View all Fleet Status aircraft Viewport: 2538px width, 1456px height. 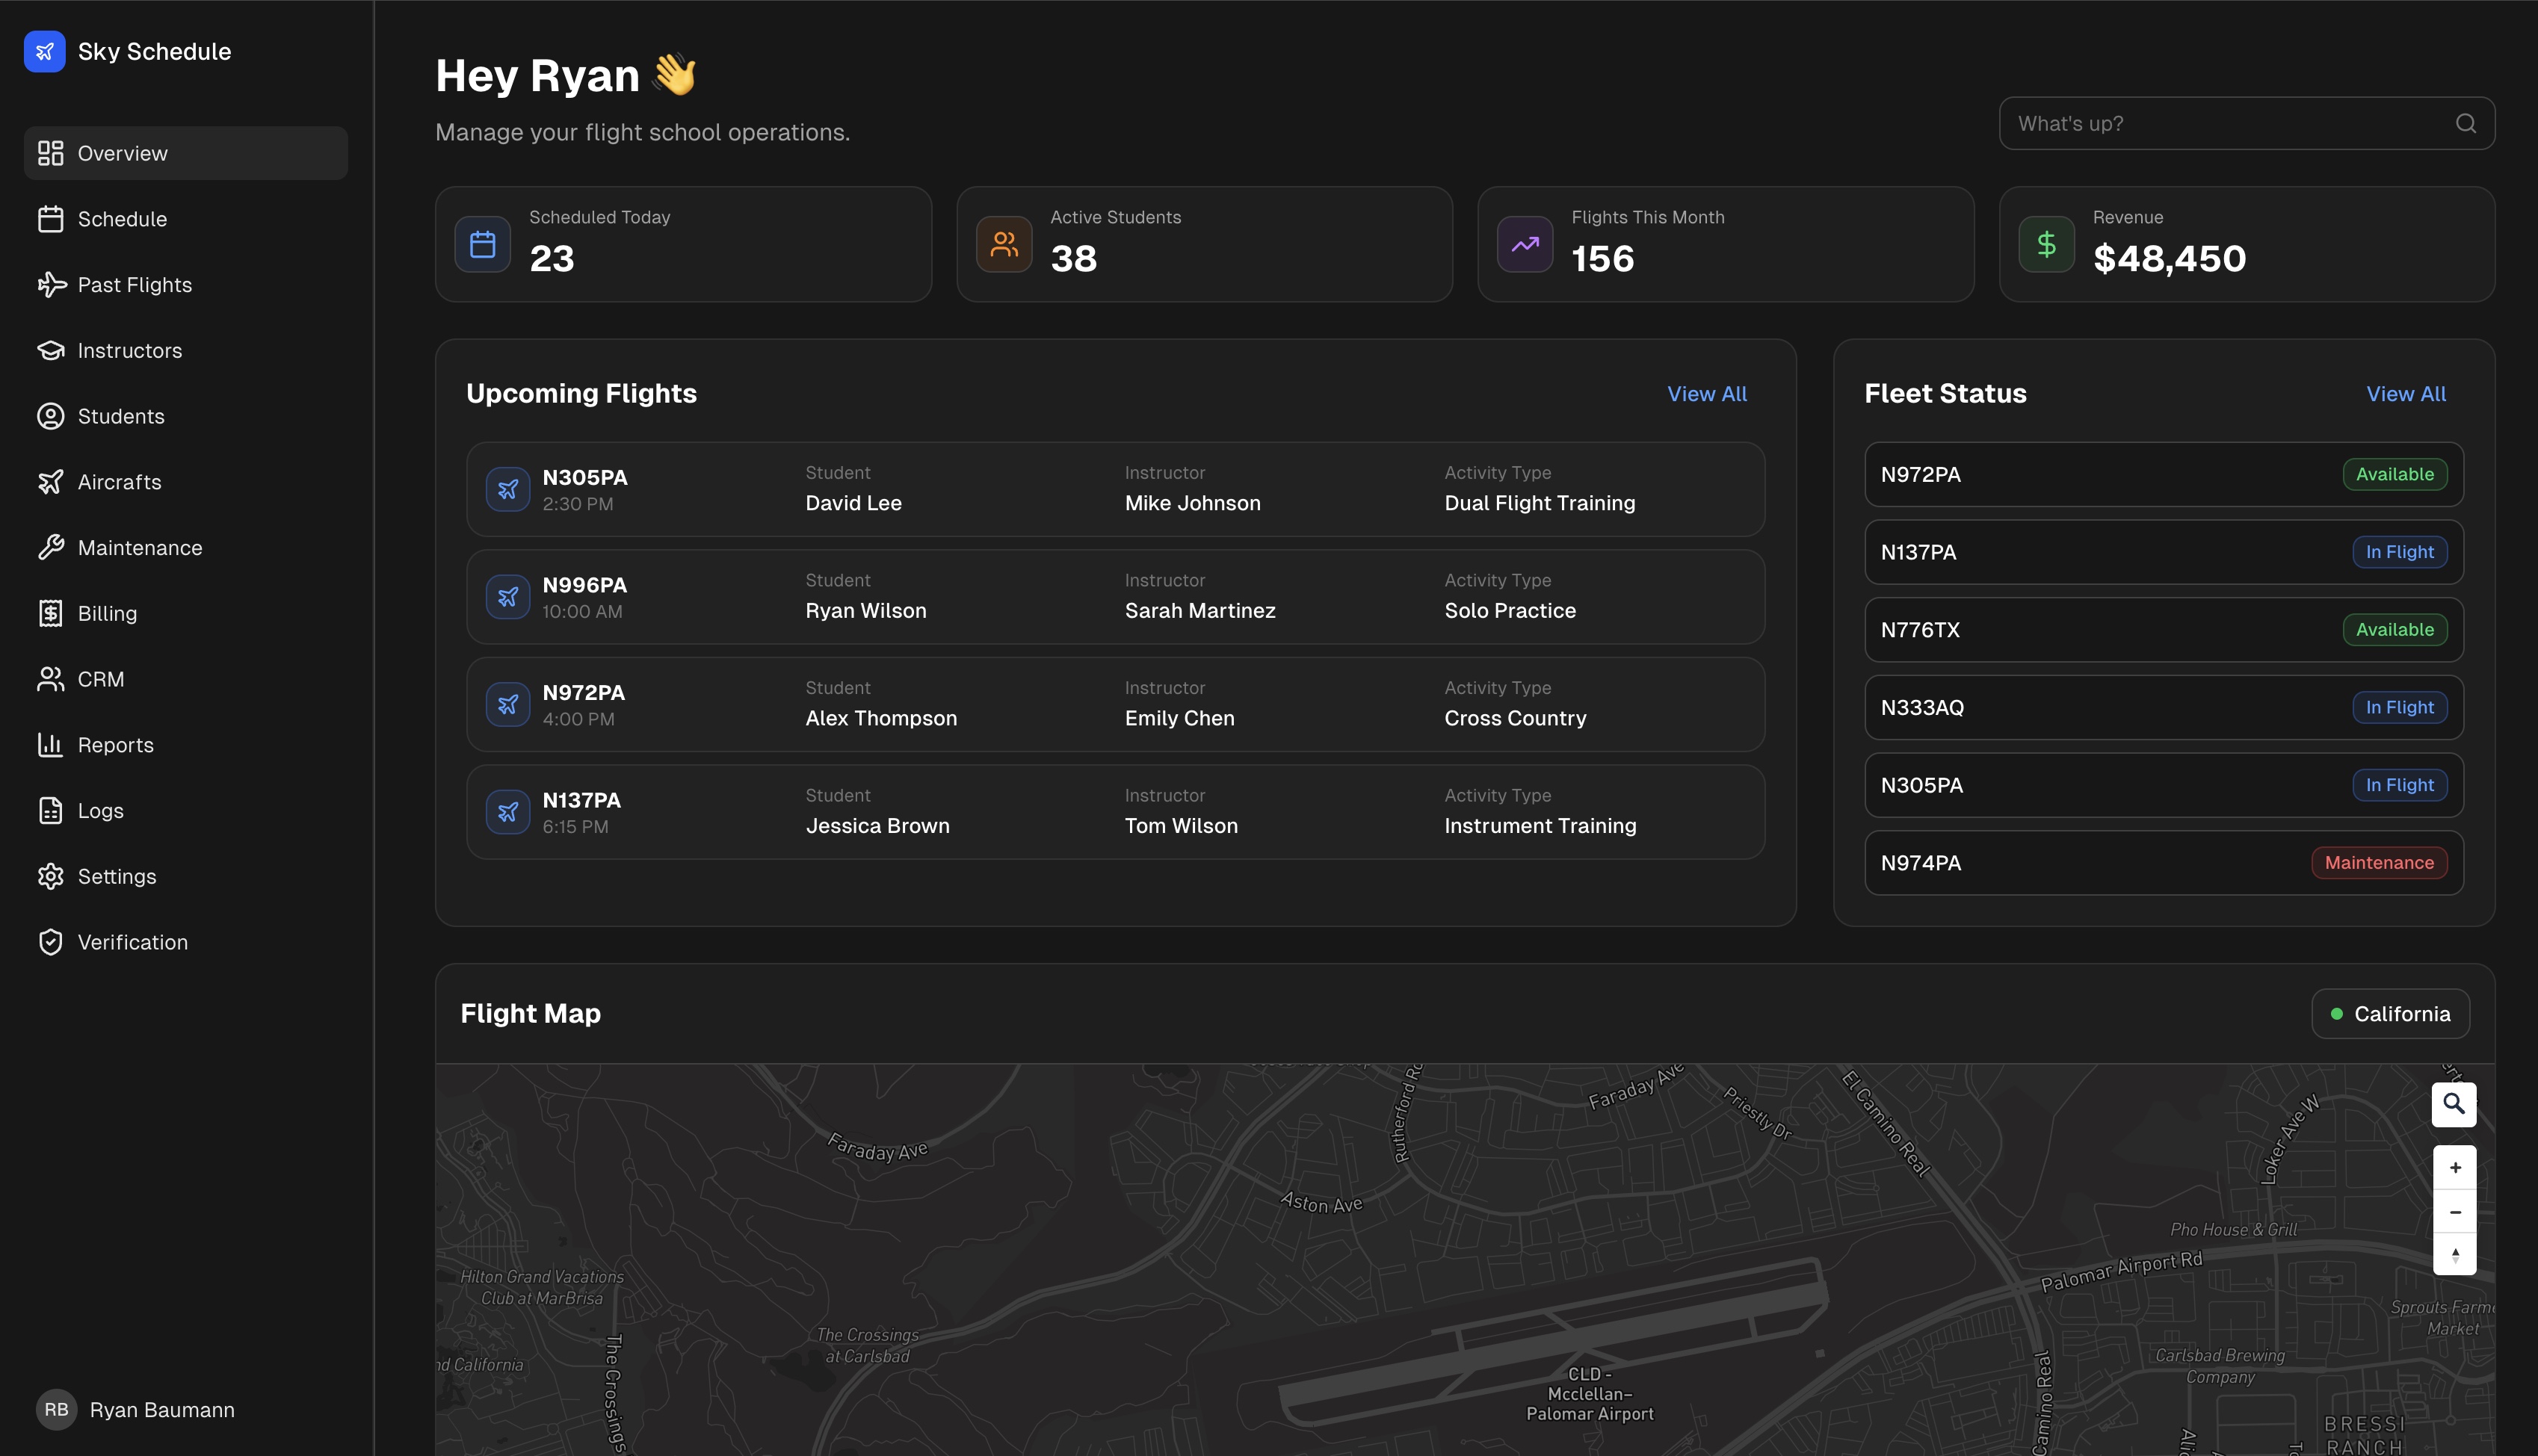[2405, 394]
